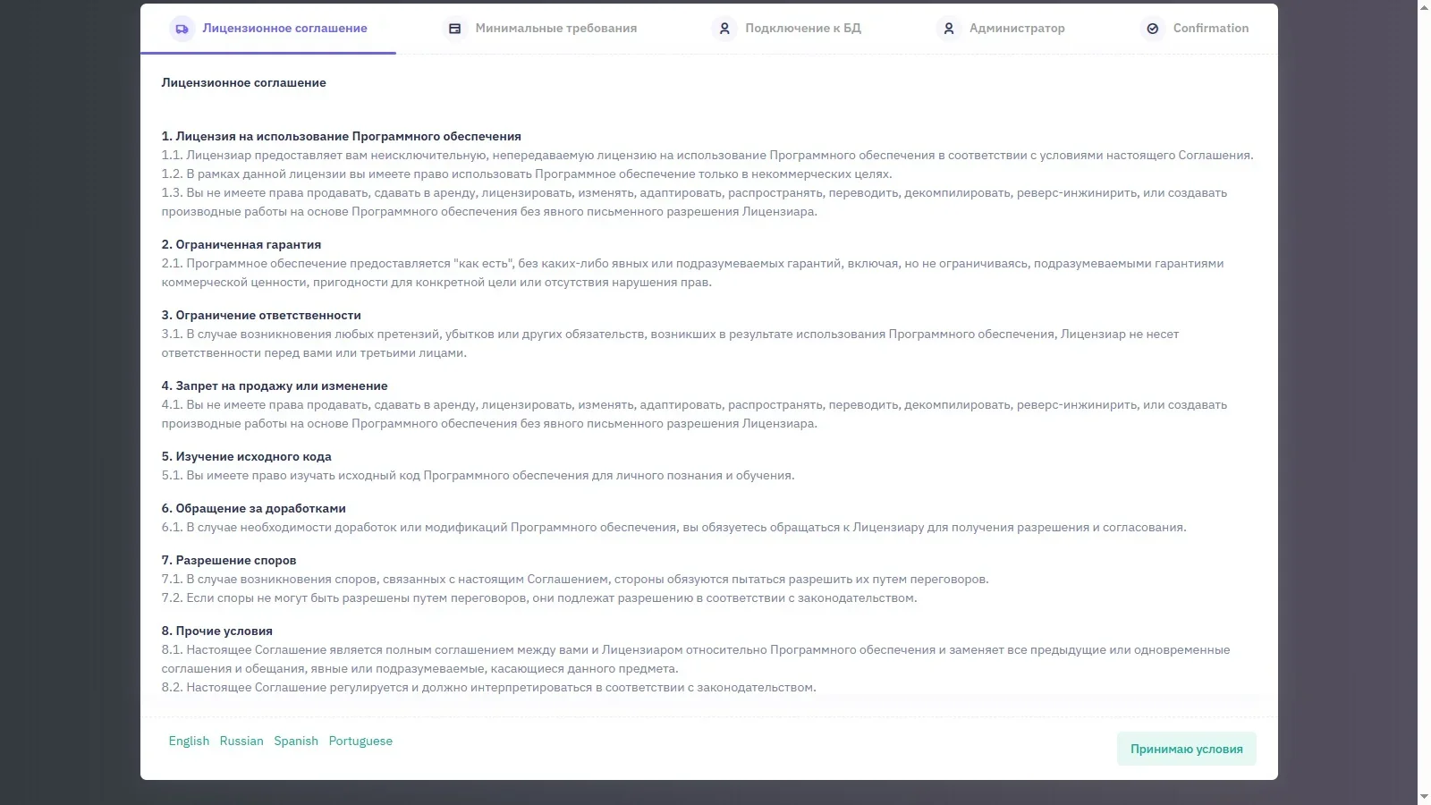Click the person icon beside Подключение к БД

tap(724, 29)
